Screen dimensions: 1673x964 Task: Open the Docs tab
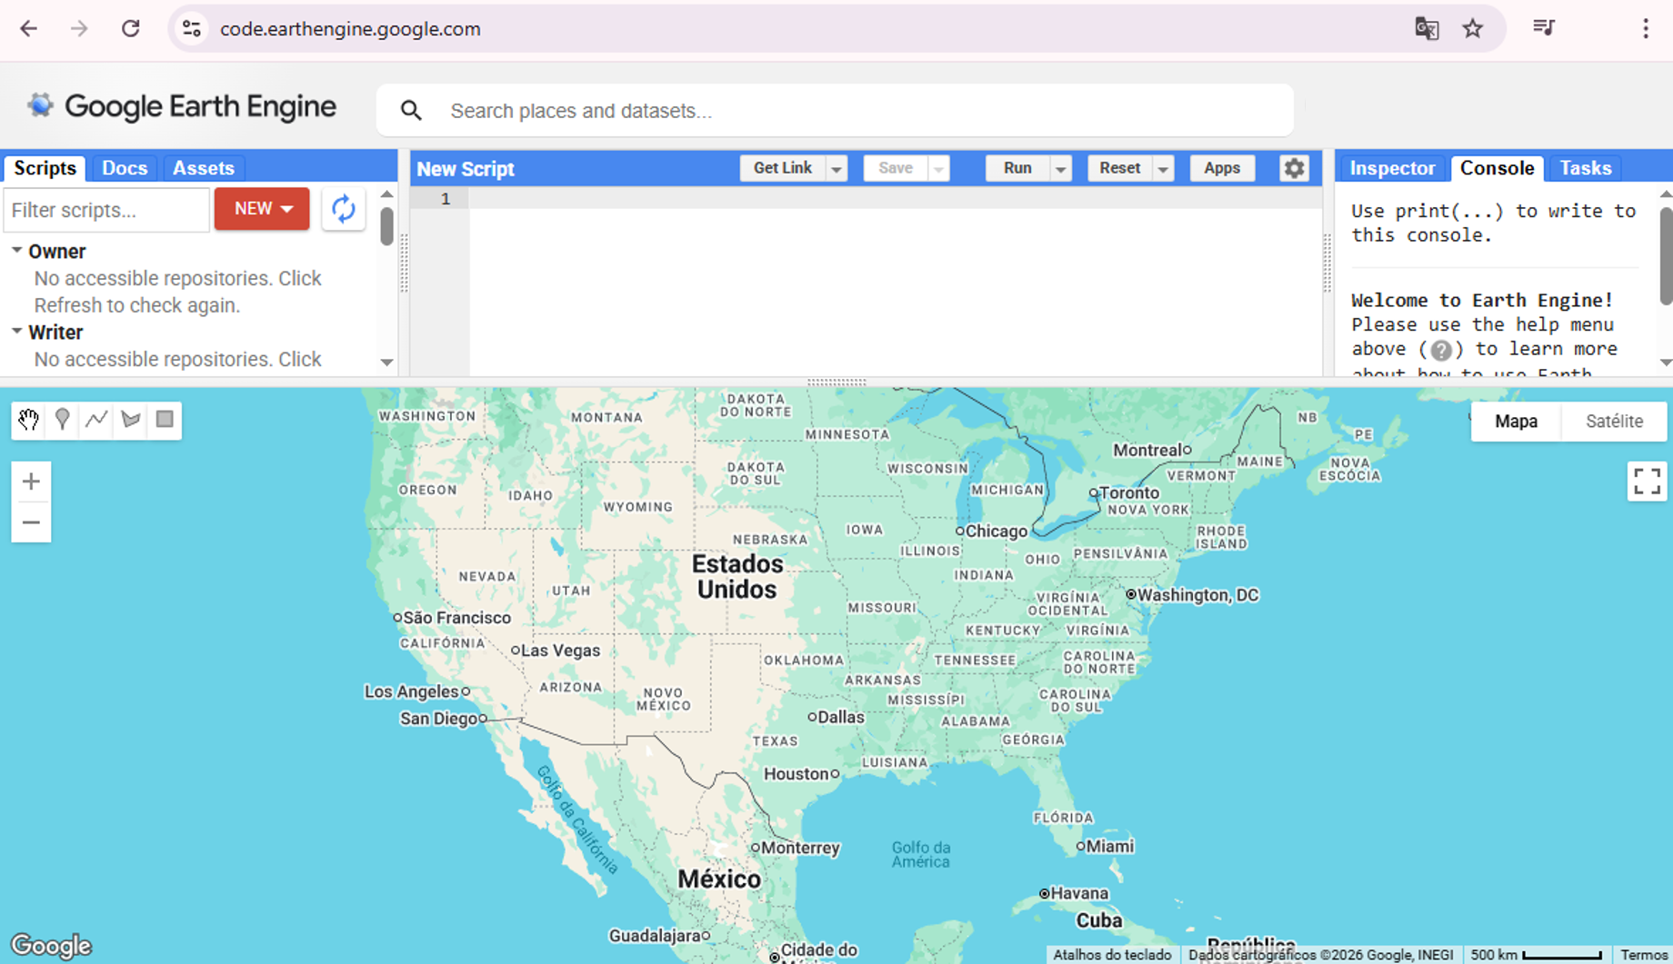(125, 168)
